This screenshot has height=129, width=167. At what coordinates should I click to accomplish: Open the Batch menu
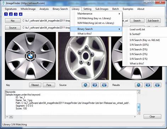click(116, 9)
